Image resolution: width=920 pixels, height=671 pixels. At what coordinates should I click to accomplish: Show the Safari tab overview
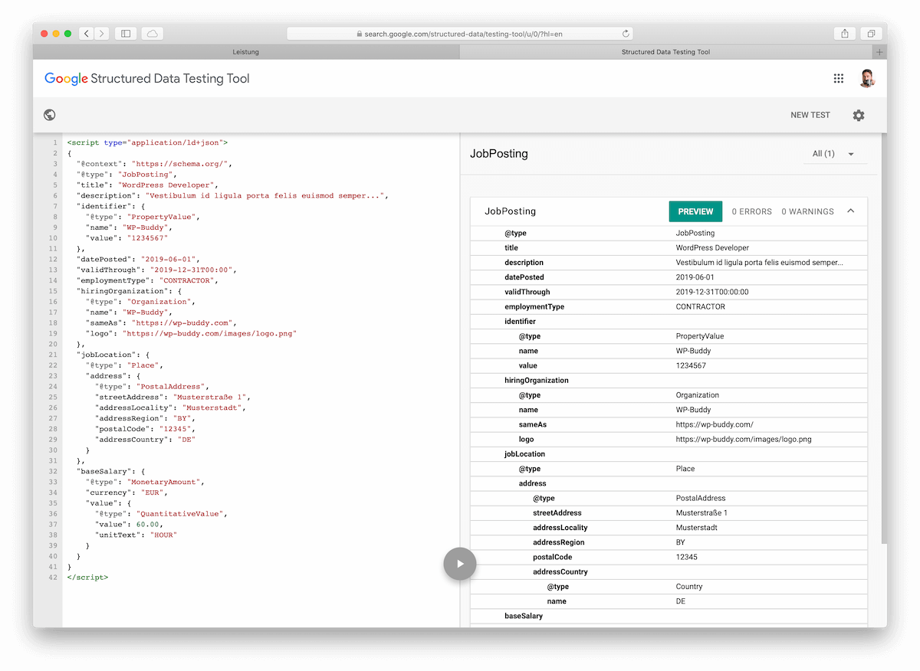pos(872,34)
